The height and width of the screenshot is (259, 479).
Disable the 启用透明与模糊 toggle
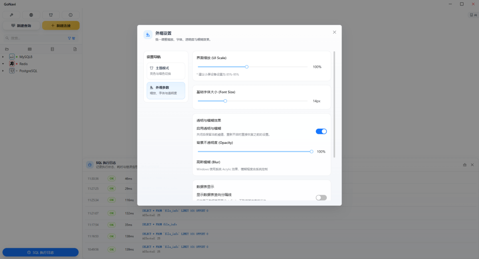(x=321, y=131)
